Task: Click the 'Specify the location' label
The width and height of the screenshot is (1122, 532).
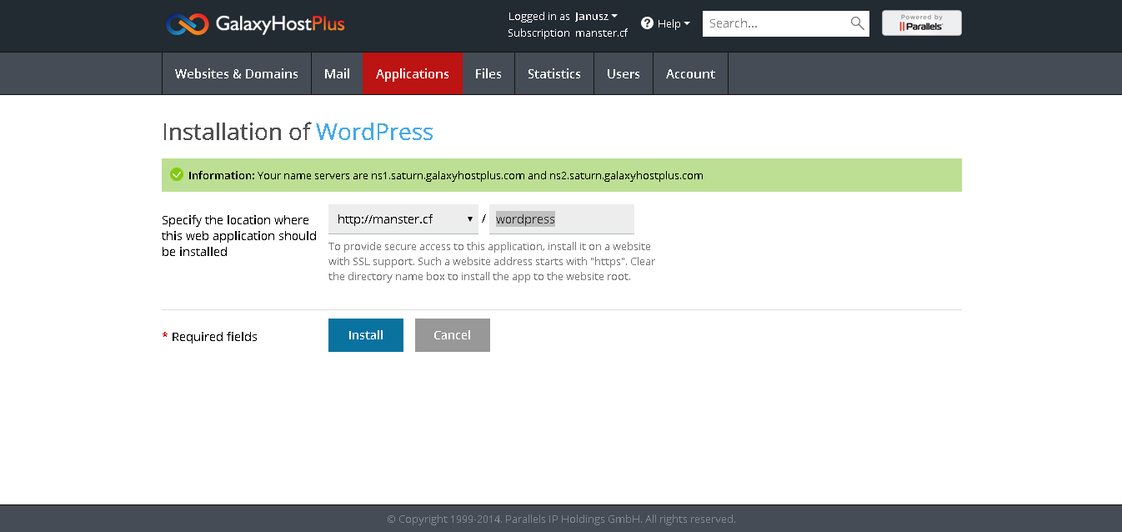Action: (x=239, y=236)
